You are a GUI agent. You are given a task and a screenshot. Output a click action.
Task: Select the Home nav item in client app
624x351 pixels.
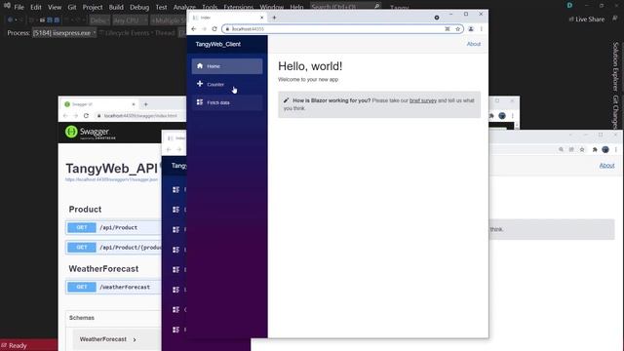tap(227, 66)
